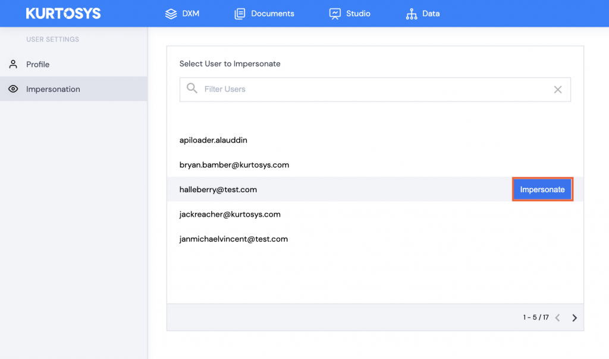Click the Select User to Impersonate heading
This screenshot has height=359, width=609.
(230, 63)
